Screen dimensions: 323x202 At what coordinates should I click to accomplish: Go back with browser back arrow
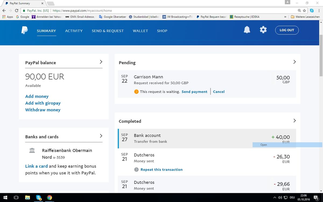(x=4, y=11)
